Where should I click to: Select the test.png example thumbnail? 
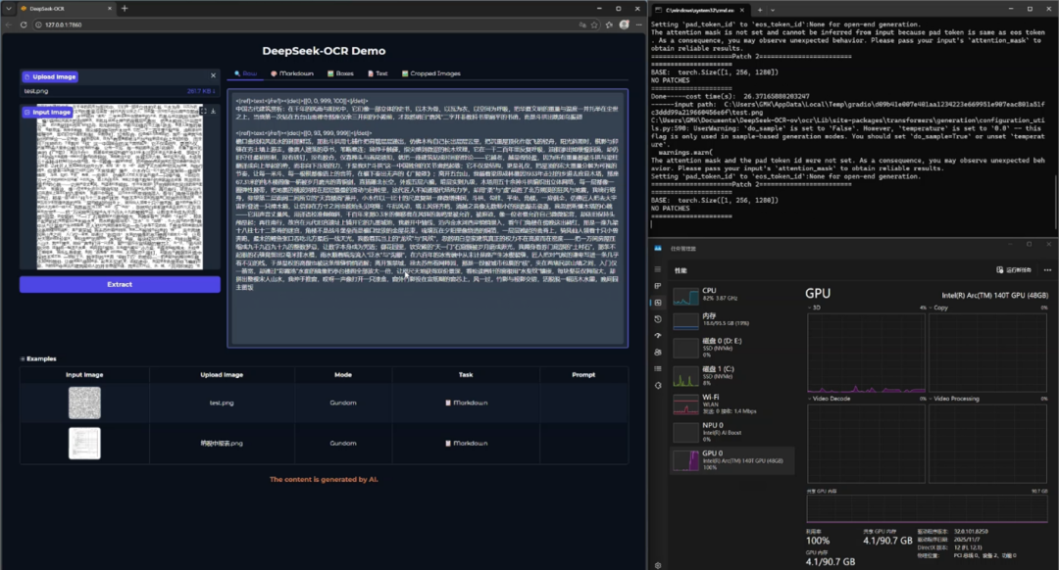84,403
